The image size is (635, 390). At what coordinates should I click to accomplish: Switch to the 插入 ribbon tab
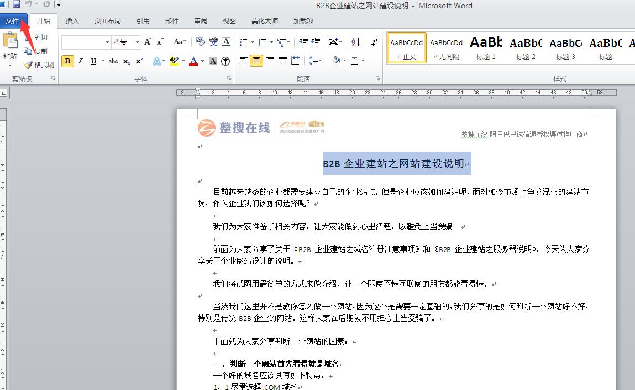coord(72,21)
